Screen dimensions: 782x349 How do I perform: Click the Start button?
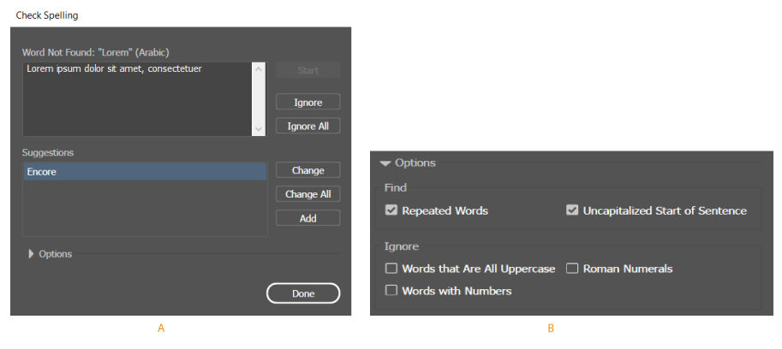tap(307, 70)
